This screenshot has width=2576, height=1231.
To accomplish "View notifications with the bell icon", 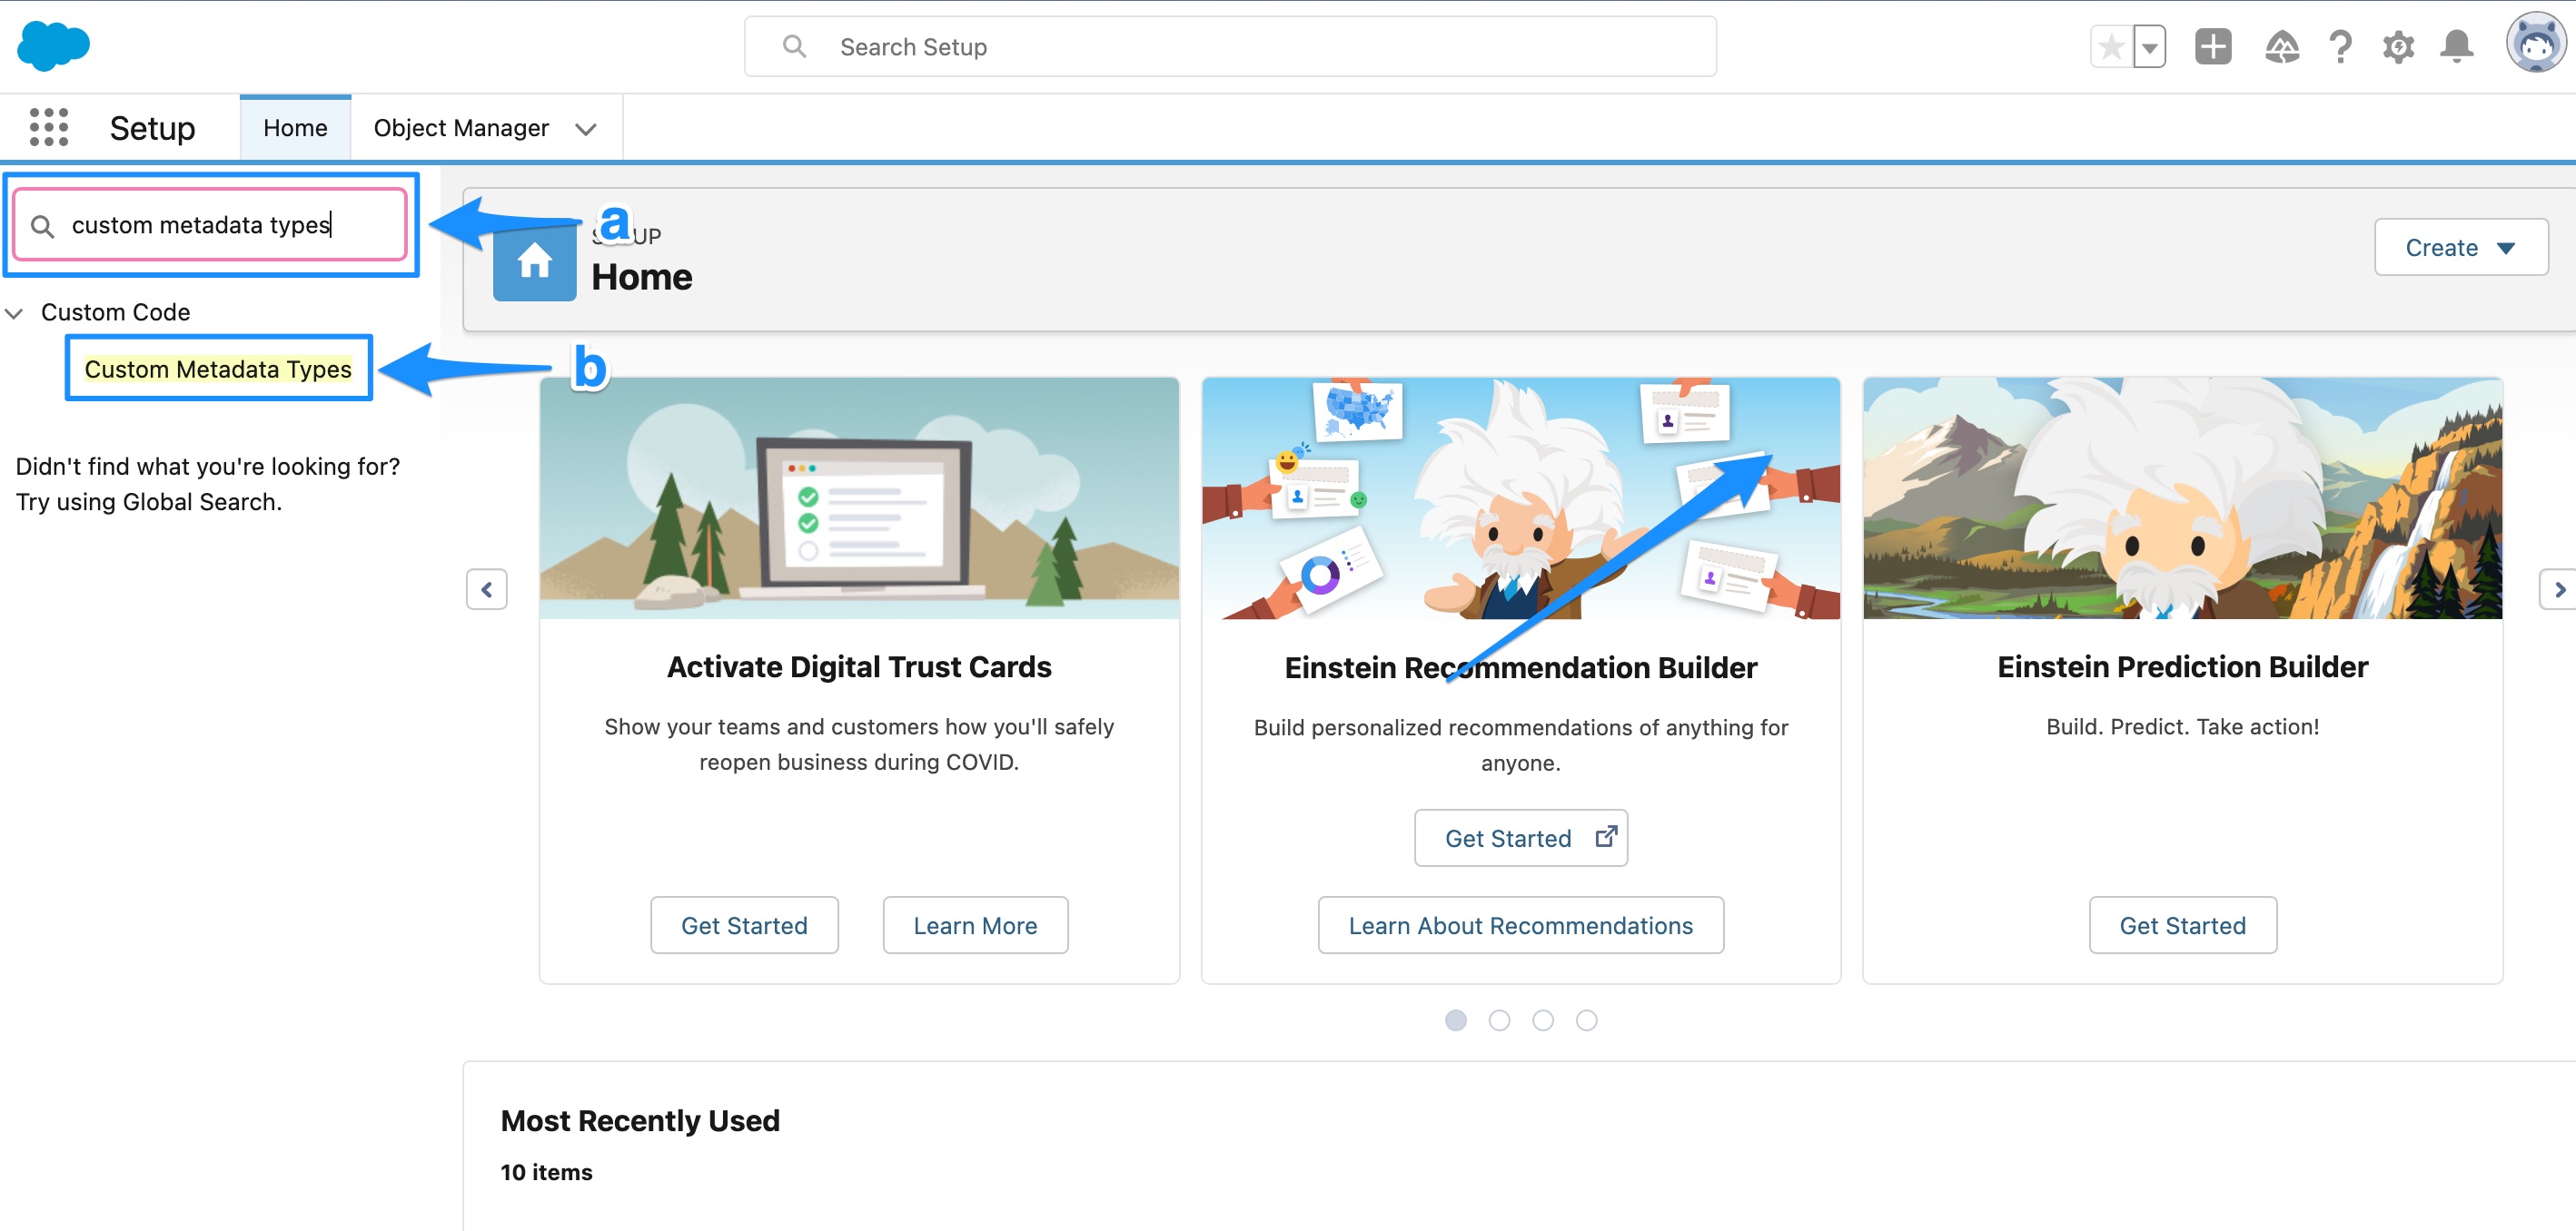I will (2457, 46).
